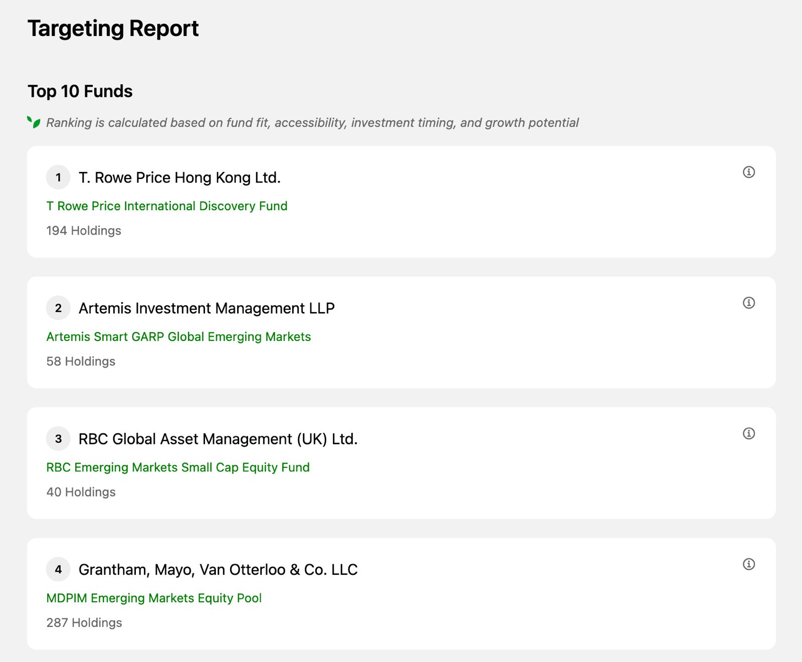Open info icon for T. Rowe Price Hong Kong
Image resolution: width=802 pixels, height=662 pixels.
(x=749, y=172)
